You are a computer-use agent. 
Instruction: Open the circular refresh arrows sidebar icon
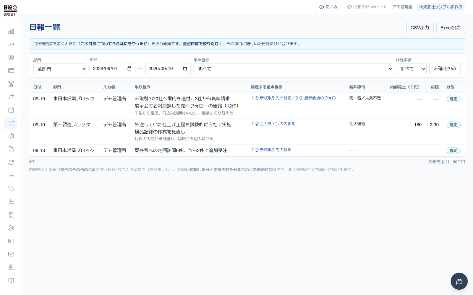pos(11,163)
